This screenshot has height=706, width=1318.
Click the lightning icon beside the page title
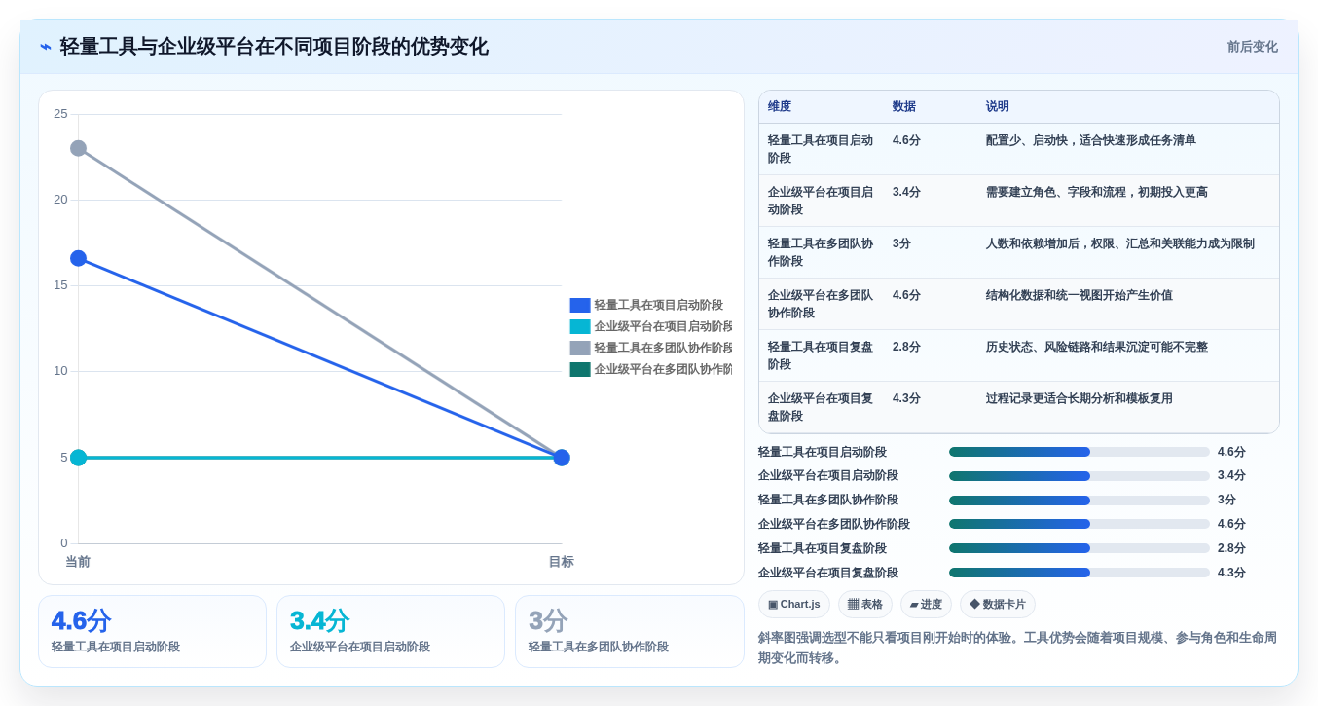[46, 47]
